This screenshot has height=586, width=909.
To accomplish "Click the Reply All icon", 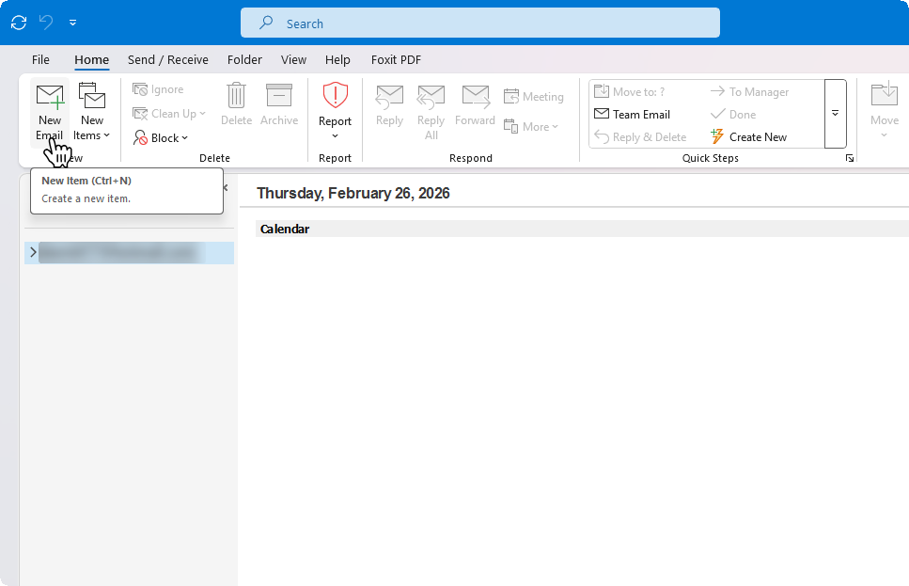I will (x=431, y=97).
